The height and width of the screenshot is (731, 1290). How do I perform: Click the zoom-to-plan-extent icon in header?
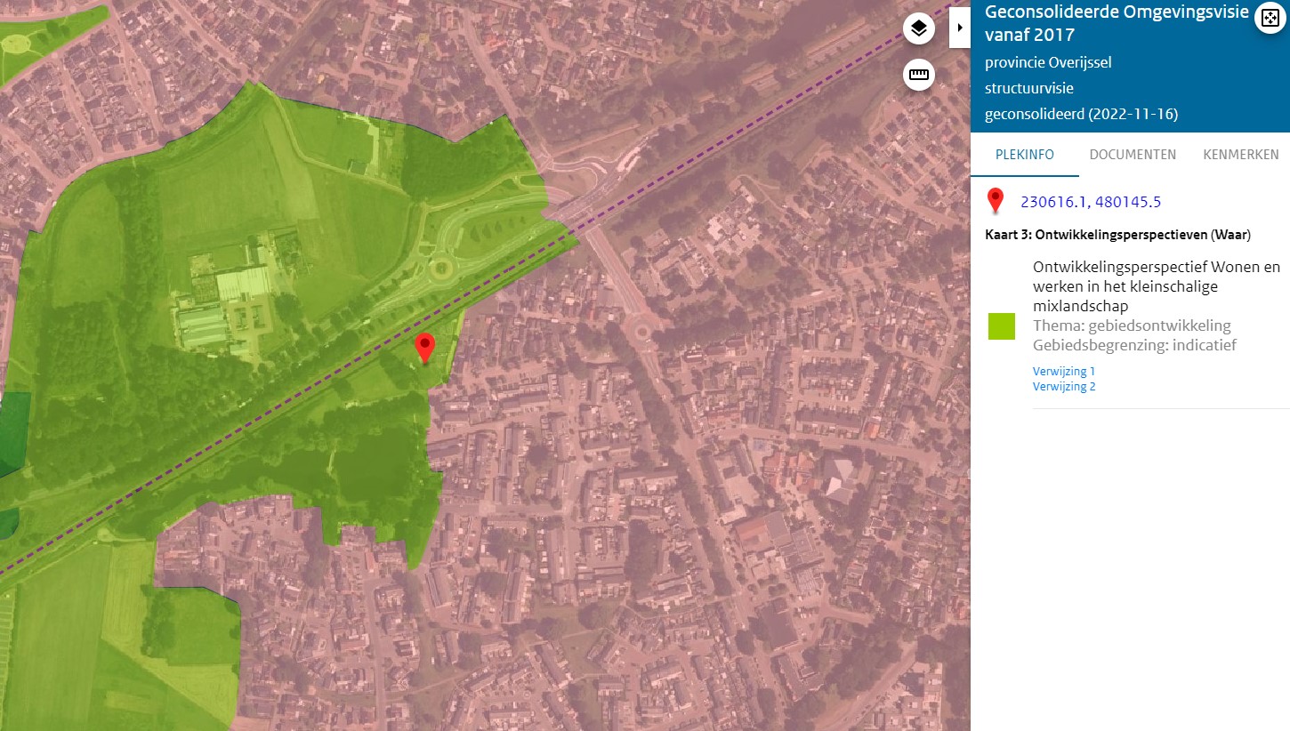[1270, 19]
